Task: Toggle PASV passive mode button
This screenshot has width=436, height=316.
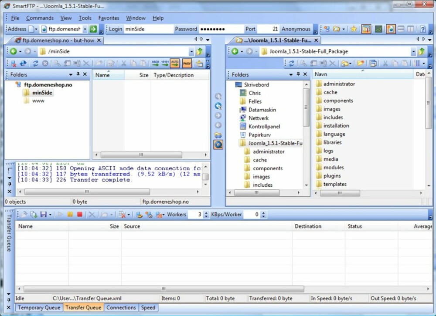Action: [187, 64]
